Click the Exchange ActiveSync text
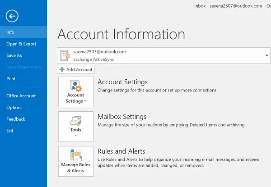This screenshot has height=187, width=271. click(x=93, y=59)
